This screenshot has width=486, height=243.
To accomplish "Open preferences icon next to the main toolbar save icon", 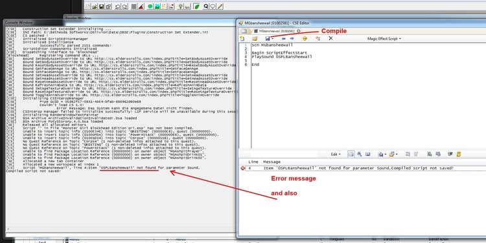I will tap(108, 6).
